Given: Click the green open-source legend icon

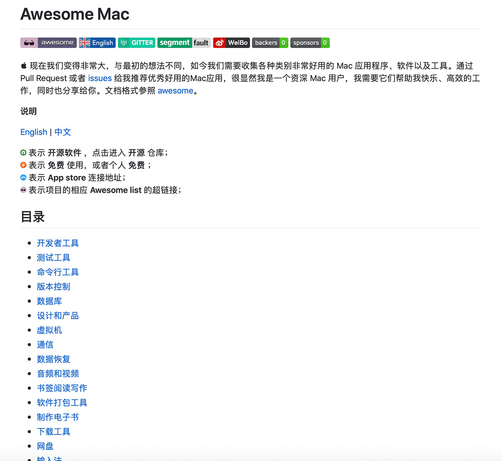Looking at the screenshot, I should click(24, 153).
